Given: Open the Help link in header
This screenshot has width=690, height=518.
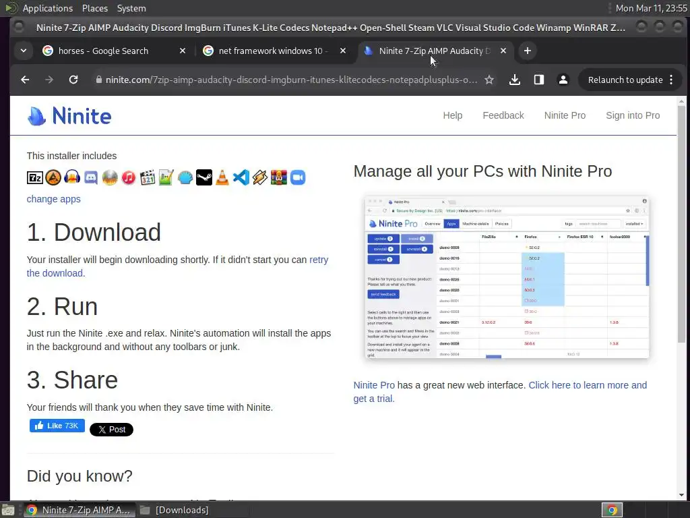Looking at the screenshot, I should coord(452,115).
